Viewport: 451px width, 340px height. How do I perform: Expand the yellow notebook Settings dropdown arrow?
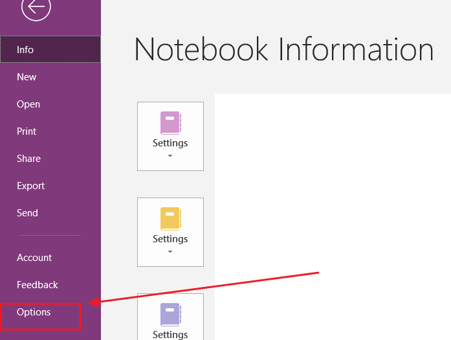pos(170,252)
